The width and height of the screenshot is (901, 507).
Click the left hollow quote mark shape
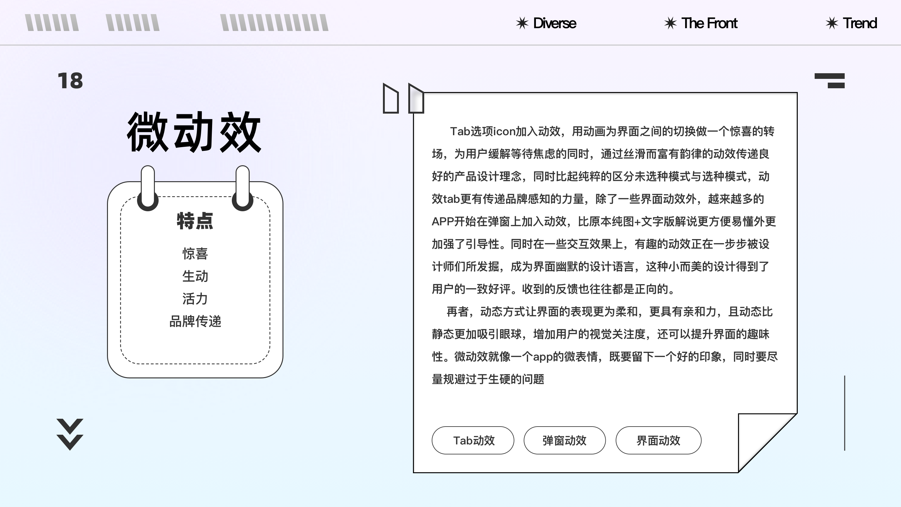coord(391,99)
